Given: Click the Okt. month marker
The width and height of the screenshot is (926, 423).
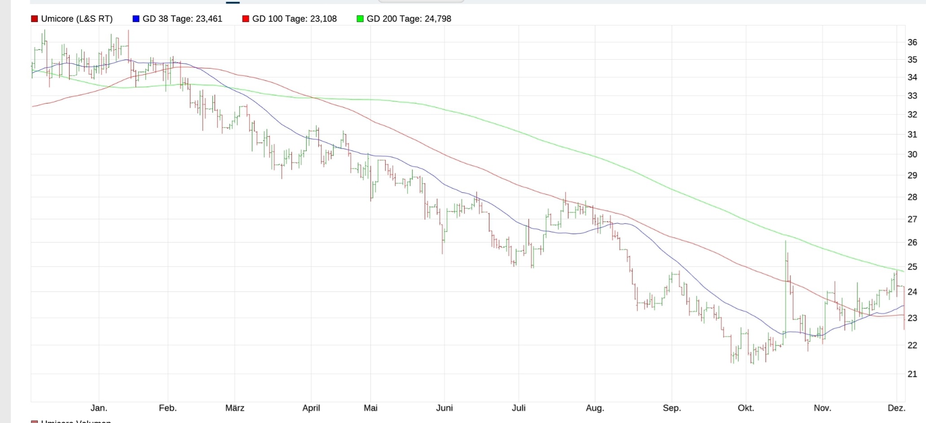Looking at the screenshot, I should coord(746,408).
